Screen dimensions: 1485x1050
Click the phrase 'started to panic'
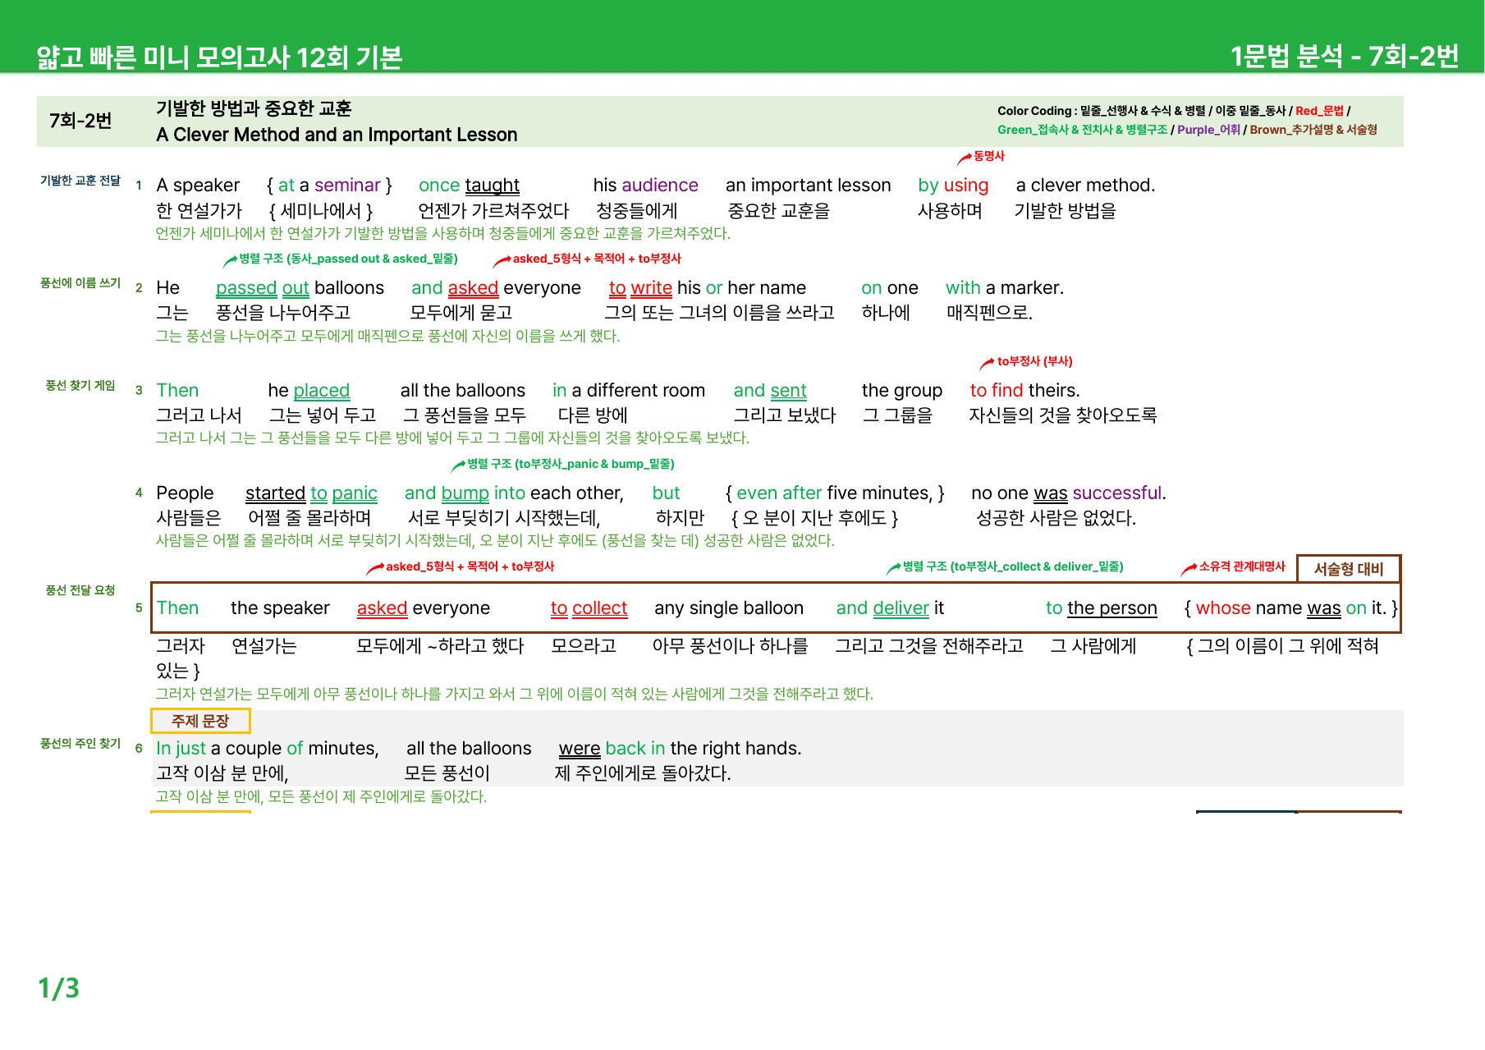(x=311, y=493)
